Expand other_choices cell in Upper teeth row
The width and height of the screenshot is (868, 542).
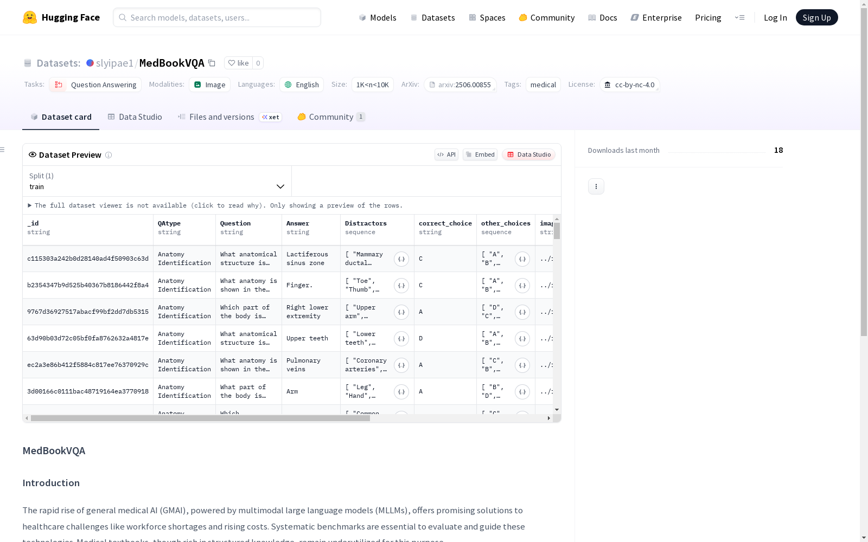pos(522,339)
